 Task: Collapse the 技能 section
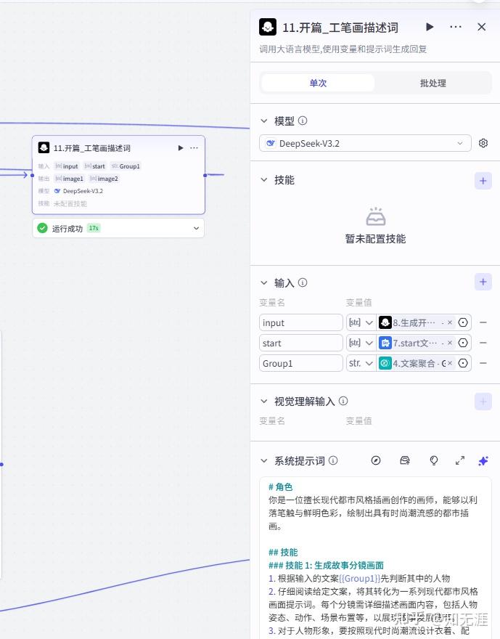[264, 180]
